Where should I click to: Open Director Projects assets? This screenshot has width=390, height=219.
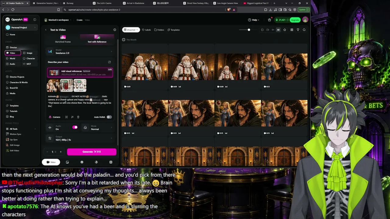click(17, 77)
